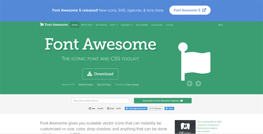
Task: Open the GitHub Project link
Action: click(86, 85)
